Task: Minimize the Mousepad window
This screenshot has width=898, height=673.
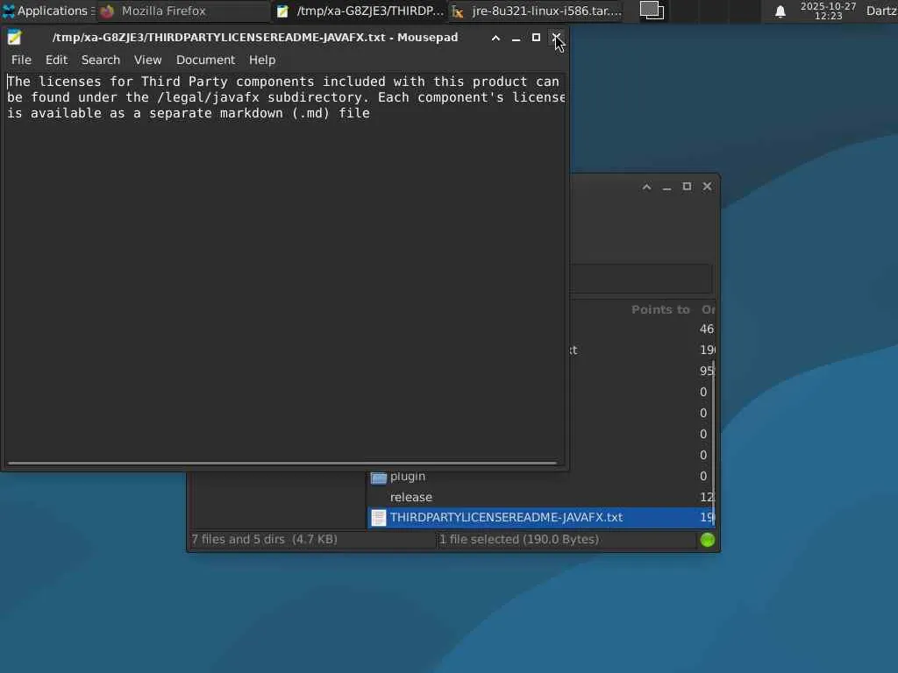Action: [516, 38]
